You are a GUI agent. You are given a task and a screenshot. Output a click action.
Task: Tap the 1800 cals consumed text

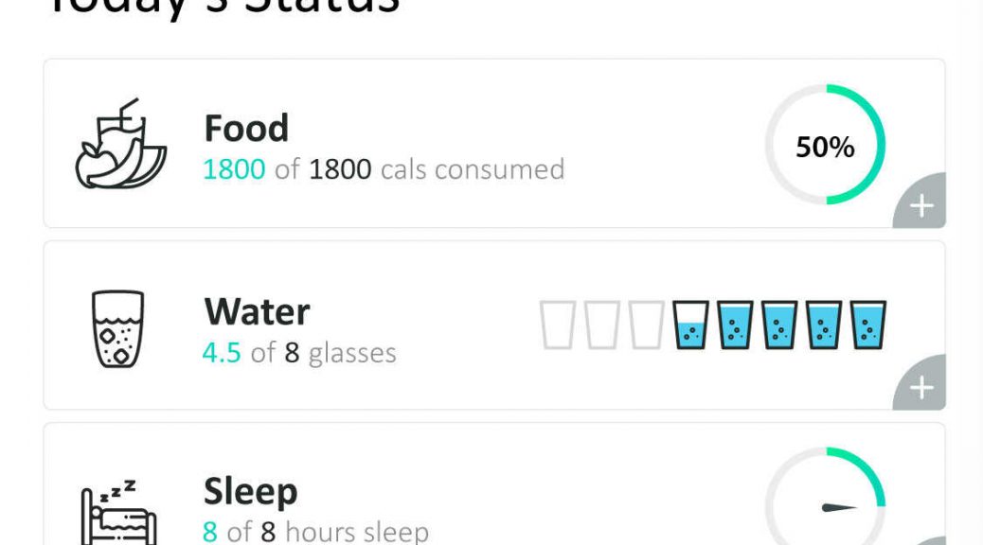[384, 169]
